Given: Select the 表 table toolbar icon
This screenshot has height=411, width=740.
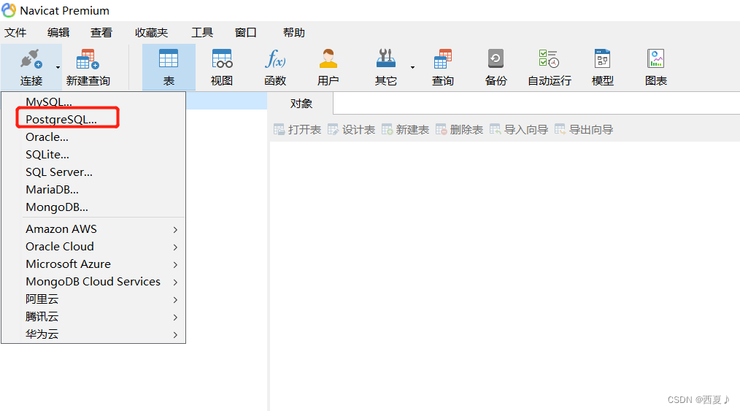Looking at the screenshot, I should pyautogui.click(x=169, y=59).
